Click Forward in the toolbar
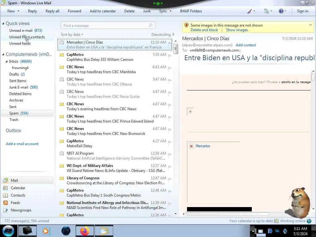Screen dimensions: 316x237 click(x=74, y=11)
